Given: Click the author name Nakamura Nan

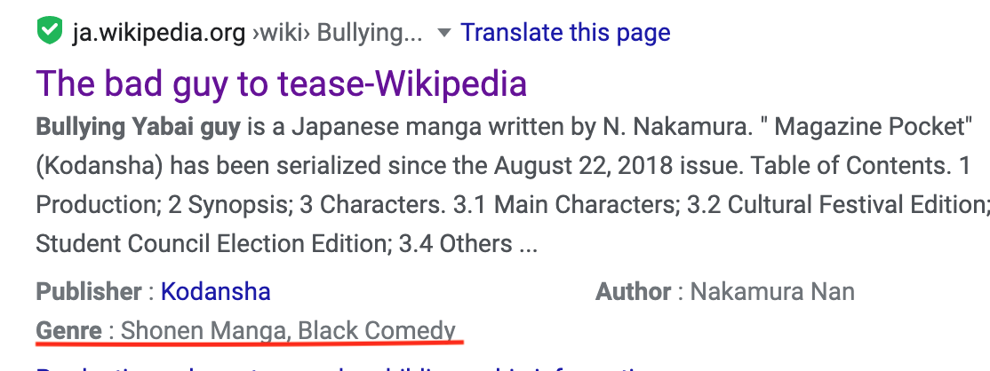Looking at the screenshot, I should (772, 291).
